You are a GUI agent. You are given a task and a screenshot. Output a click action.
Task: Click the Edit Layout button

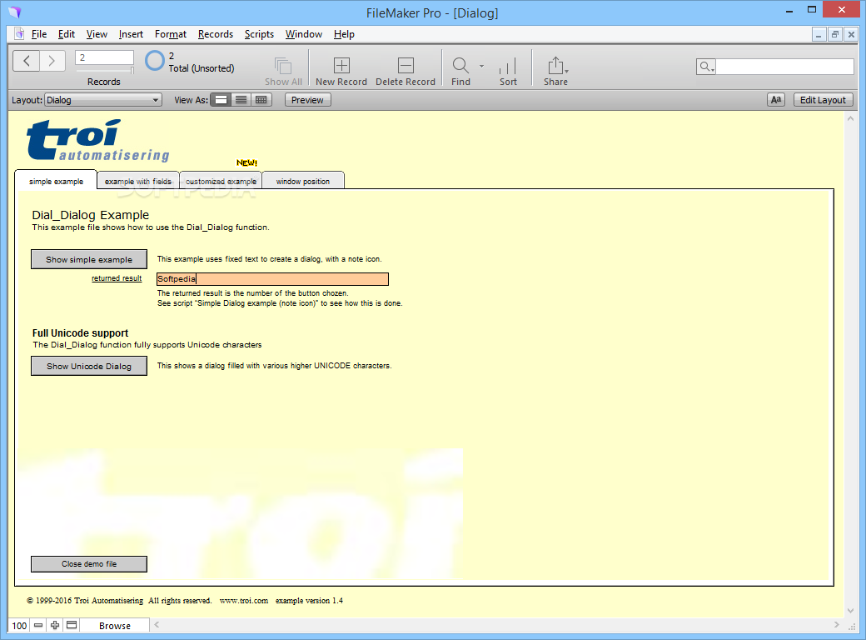click(x=823, y=100)
